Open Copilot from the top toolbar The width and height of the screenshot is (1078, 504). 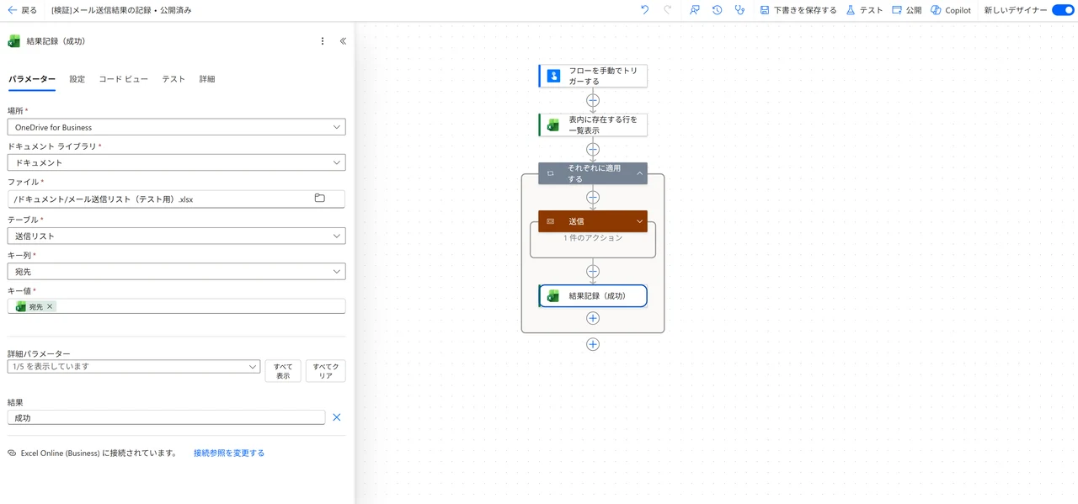[951, 10]
